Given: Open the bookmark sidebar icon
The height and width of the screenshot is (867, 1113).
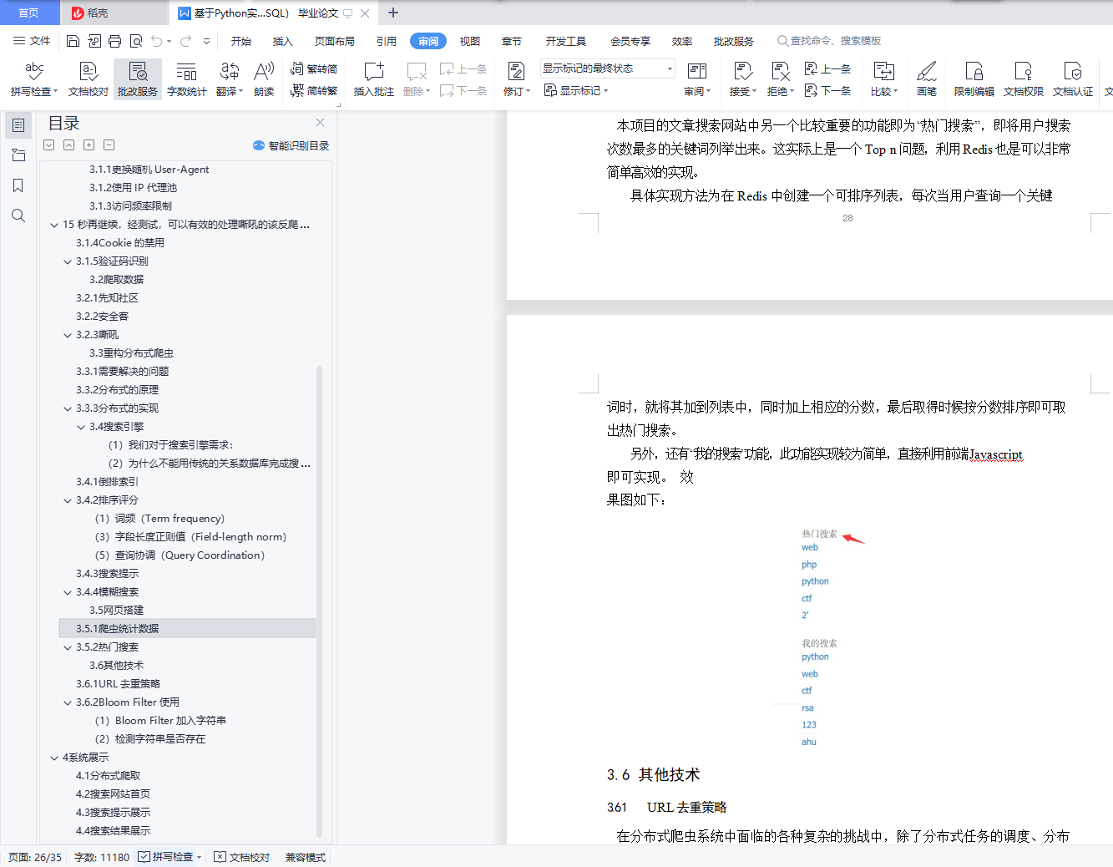Looking at the screenshot, I should pos(18,185).
